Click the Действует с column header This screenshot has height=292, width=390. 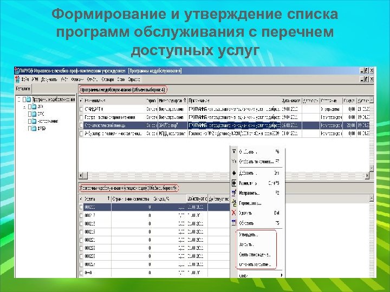[x=197, y=198]
